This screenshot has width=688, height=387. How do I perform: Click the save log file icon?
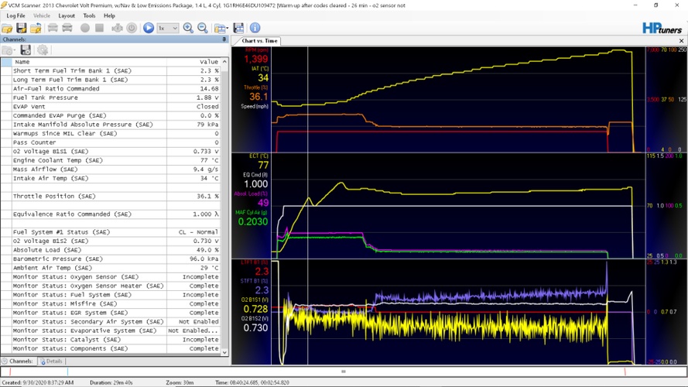22,28
